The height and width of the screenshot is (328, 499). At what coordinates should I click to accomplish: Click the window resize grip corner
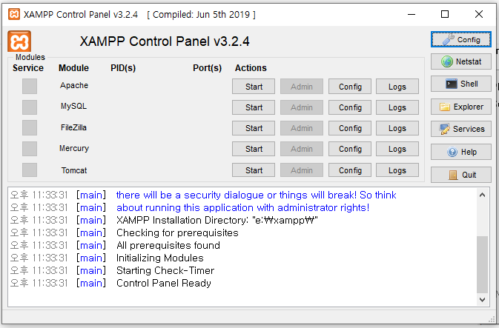[492, 319]
